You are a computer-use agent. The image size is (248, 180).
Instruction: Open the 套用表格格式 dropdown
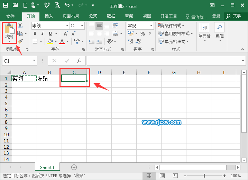tap(175, 33)
